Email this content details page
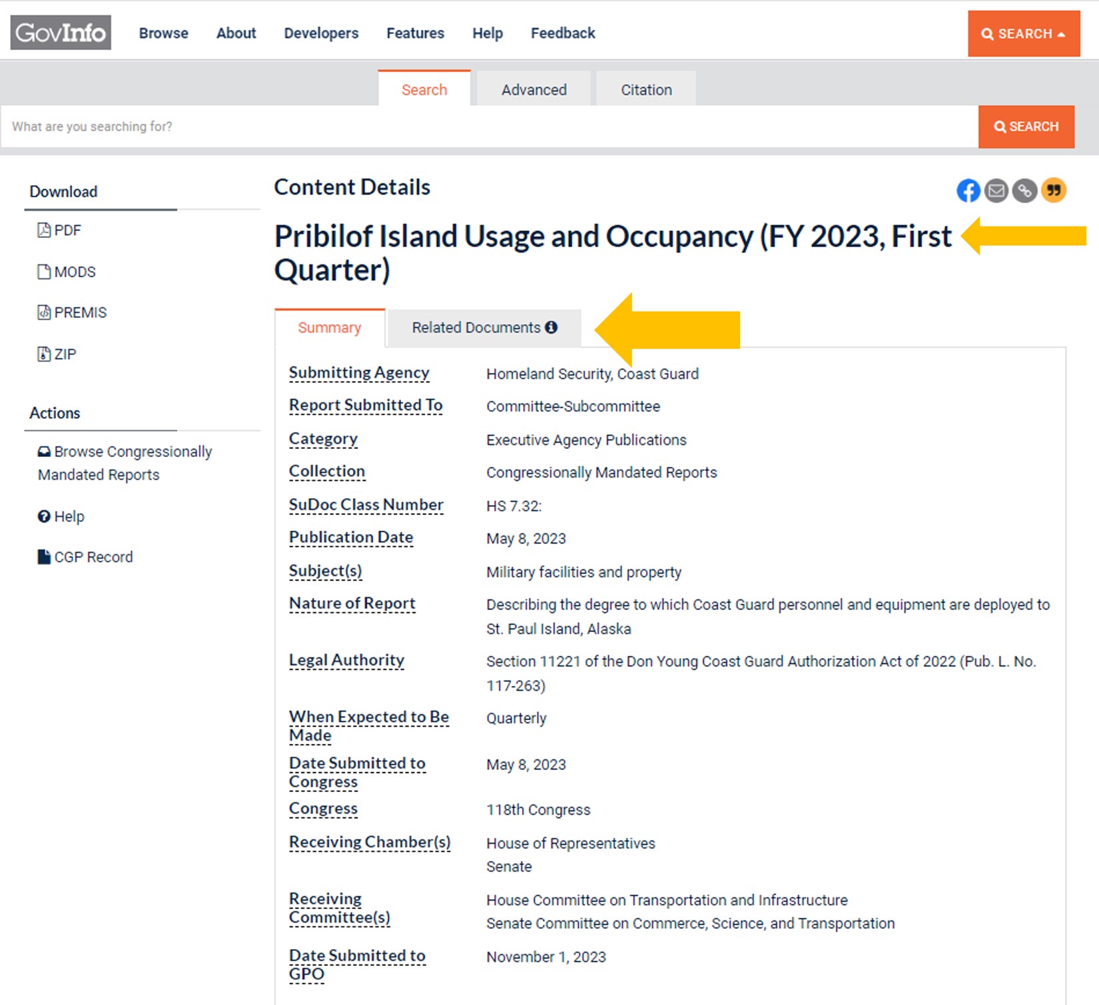 click(996, 190)
